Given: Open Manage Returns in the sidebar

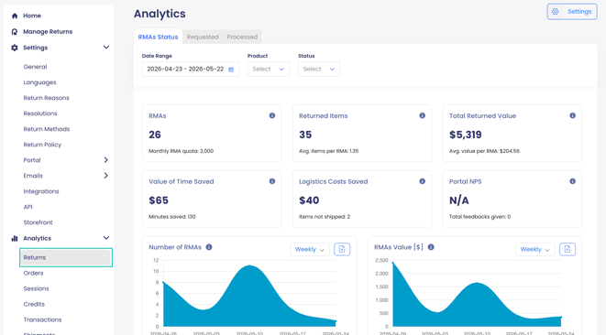Looking at the screenshot, I should click(48, 32).
